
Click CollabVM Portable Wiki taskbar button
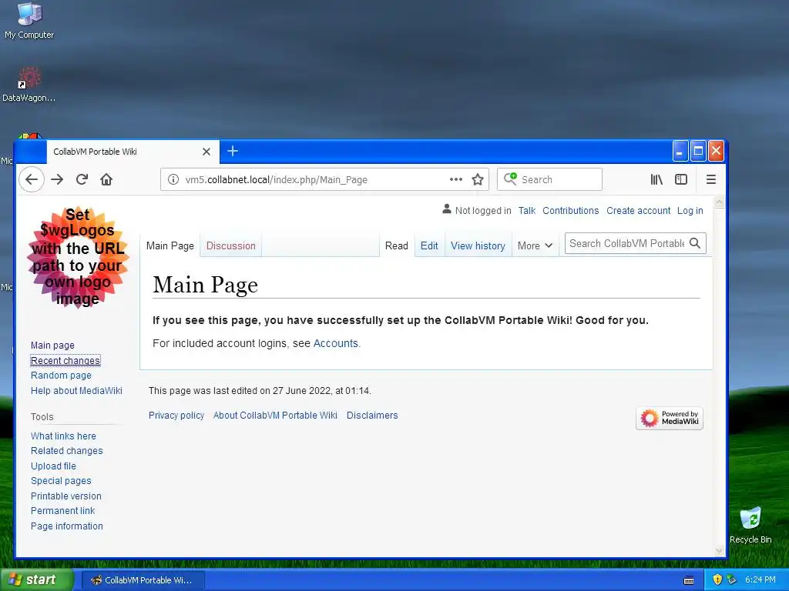[x=143, y=580]
